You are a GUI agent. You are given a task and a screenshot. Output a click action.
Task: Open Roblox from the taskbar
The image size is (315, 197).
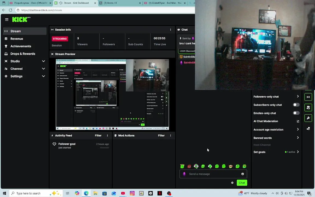(150, 193)
